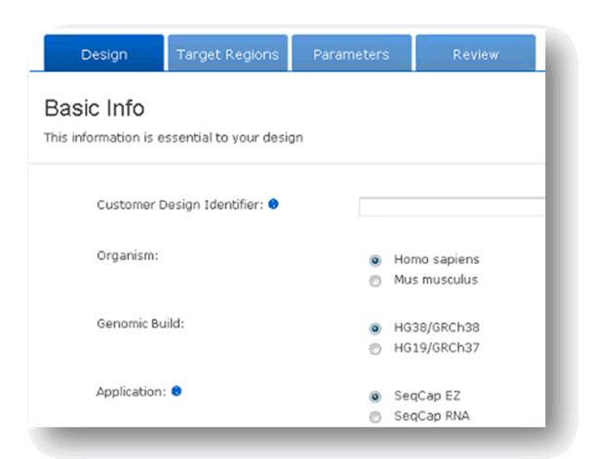Screen dimensions: 595x459
Task: Select the Homo sapiens radio button
Action: coord(375,261)
